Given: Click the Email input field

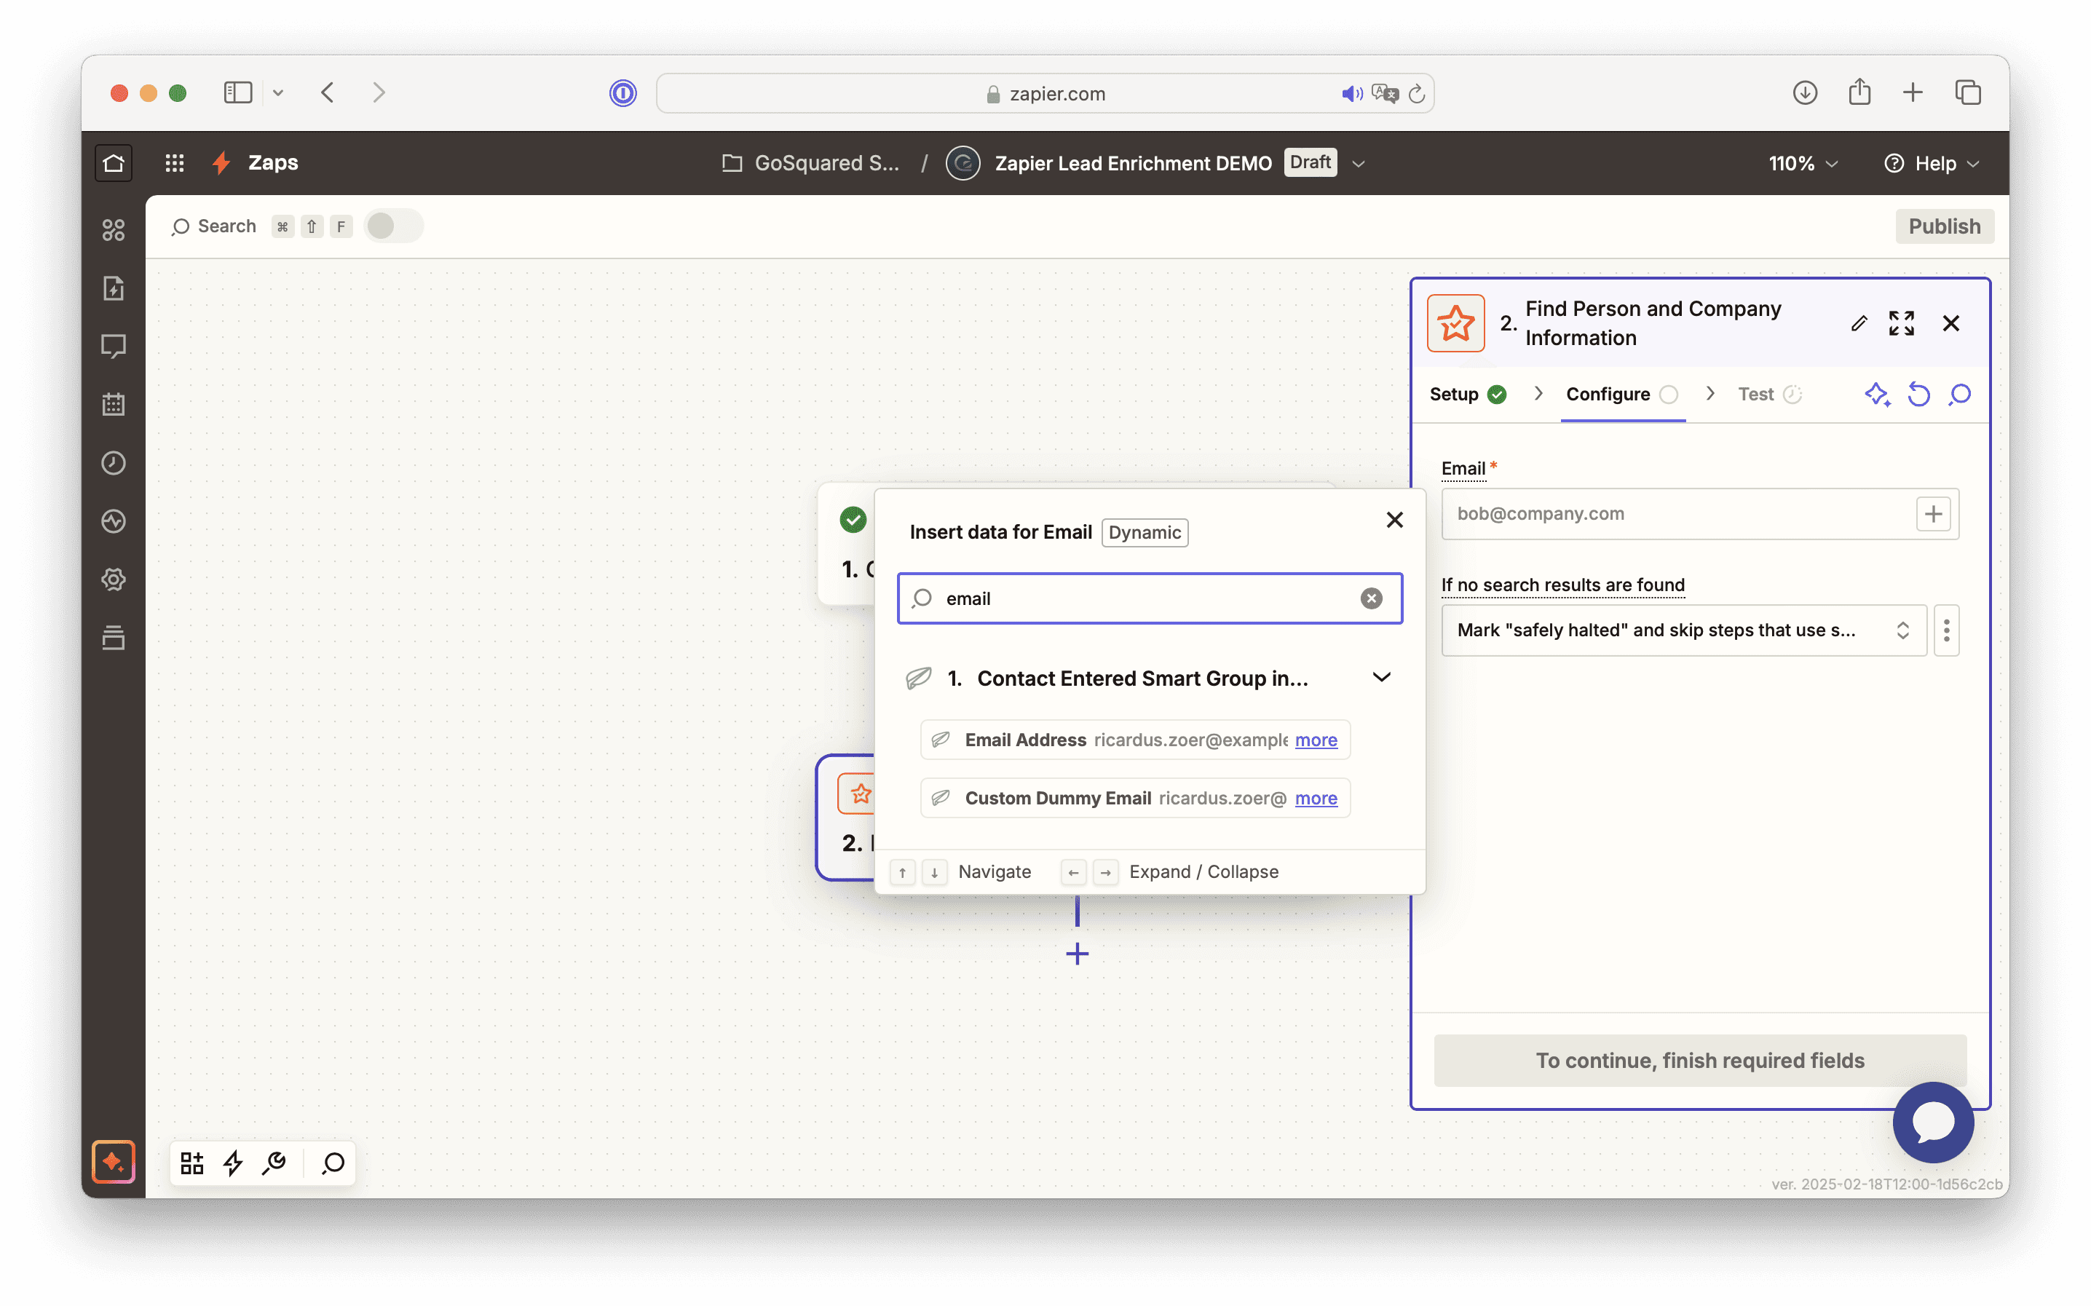Looking at the screenshot, I should click(1675, 514).
